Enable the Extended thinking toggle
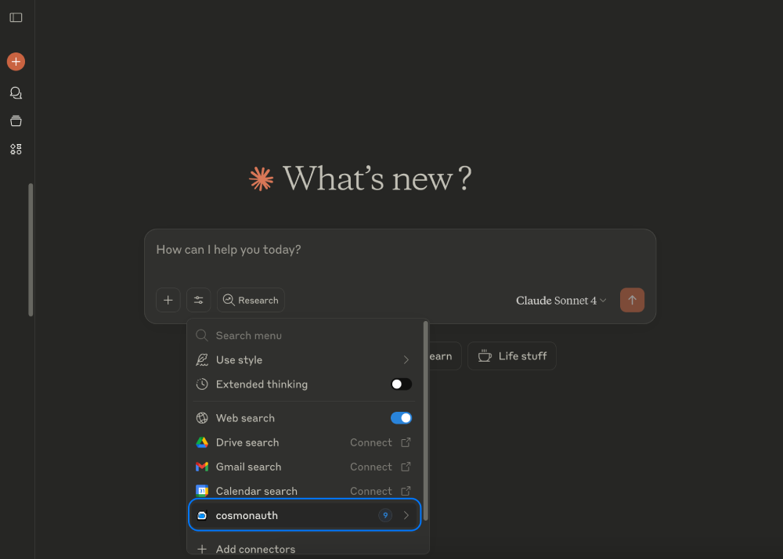The height and width of the screenshot is (559, 783). tap(401, 384)
